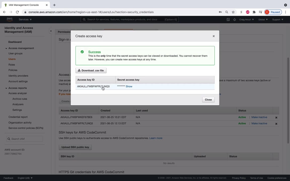
Task: Open Chrome three-dot menu
Action: 285,12
